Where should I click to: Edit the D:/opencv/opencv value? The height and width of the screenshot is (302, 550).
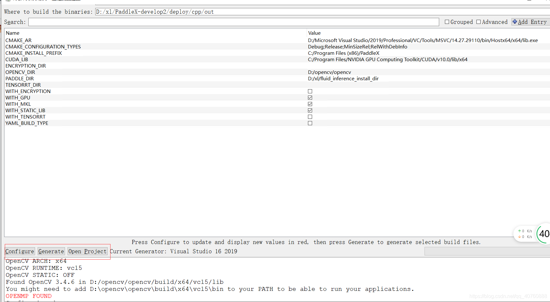click(x=329, y=72)
